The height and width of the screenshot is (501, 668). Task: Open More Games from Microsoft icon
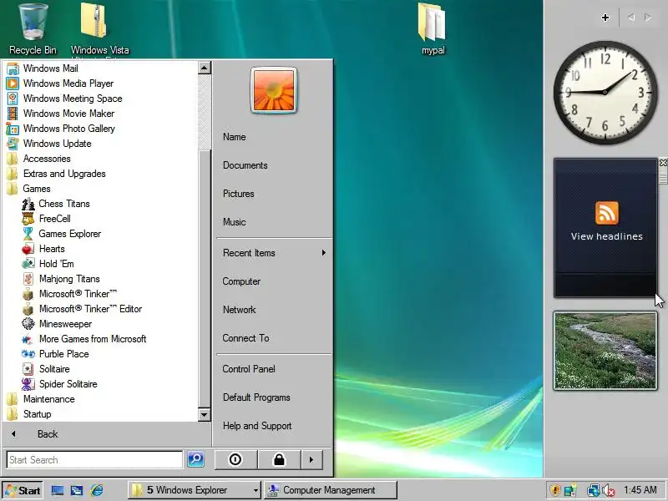click(x=28, y=339)
